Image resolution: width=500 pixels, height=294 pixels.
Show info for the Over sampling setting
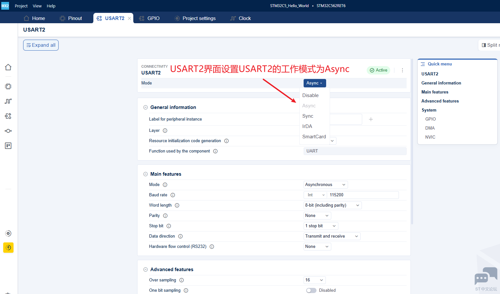click(x=182, y=280)
